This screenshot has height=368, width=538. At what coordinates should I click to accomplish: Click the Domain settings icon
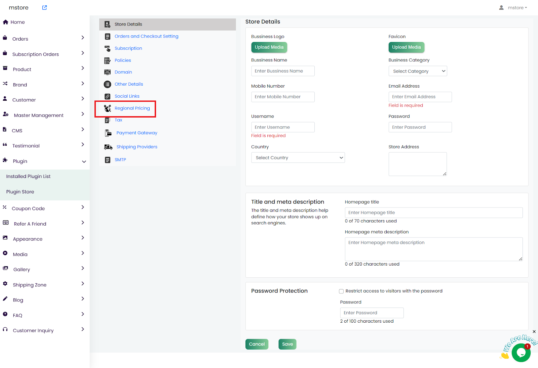[x=108, y=72]
